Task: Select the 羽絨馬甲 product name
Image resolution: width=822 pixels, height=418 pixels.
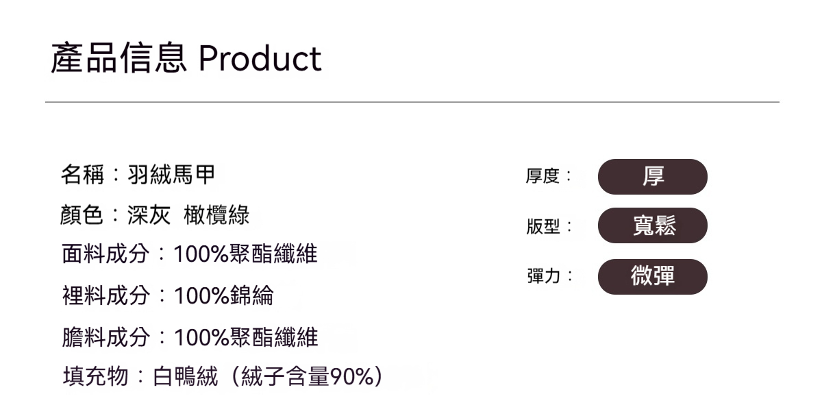Action: (x=171, y=175)
